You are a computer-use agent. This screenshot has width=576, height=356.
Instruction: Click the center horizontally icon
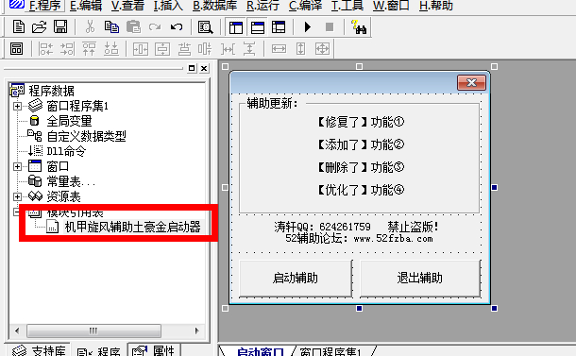pos(141,48)
